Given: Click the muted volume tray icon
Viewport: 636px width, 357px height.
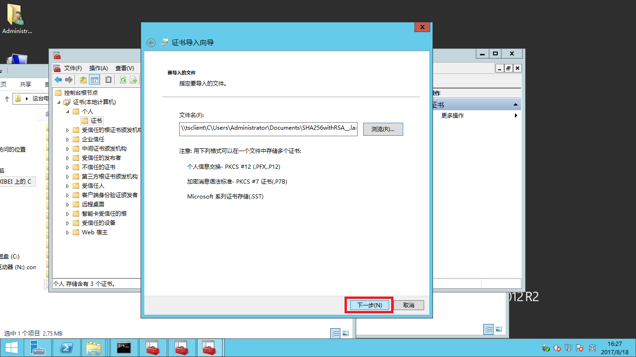Looking at the screenshot, I should click(x=557, y=348).
